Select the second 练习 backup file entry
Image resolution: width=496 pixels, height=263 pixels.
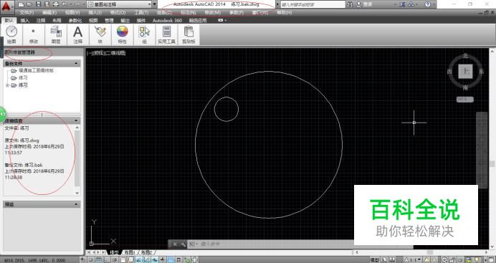(23, 78)
